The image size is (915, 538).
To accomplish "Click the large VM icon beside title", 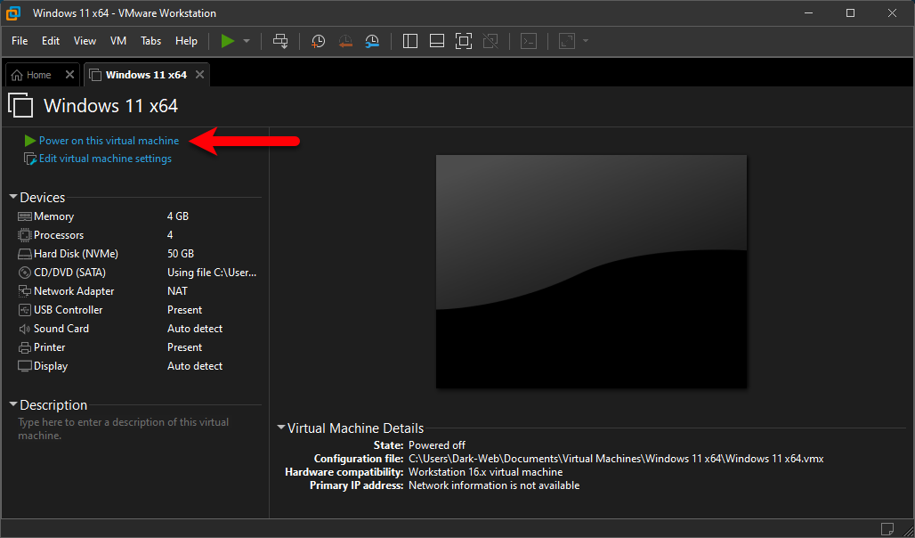I will click(x=21, y=105).
